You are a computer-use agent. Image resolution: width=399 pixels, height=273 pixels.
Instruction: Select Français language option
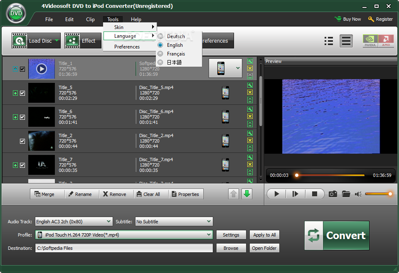tap(179, 54)
